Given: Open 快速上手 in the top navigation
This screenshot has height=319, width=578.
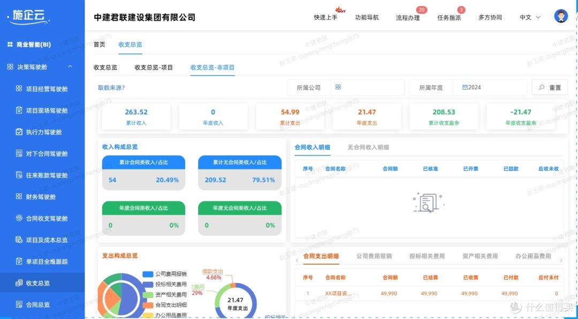Looking at the screenshot, I should click(325, 17).
